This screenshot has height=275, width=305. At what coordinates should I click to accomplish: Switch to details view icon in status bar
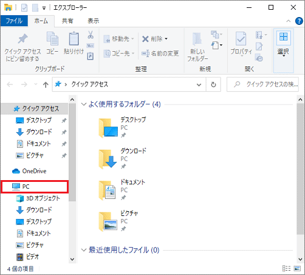click(x=286, y=268)
